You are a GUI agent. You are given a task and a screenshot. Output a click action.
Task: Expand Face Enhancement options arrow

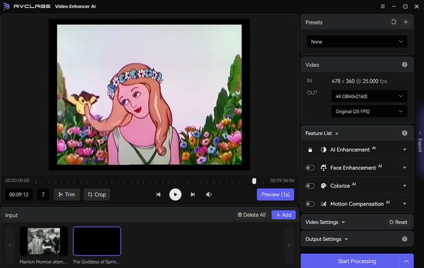point(404,168)
